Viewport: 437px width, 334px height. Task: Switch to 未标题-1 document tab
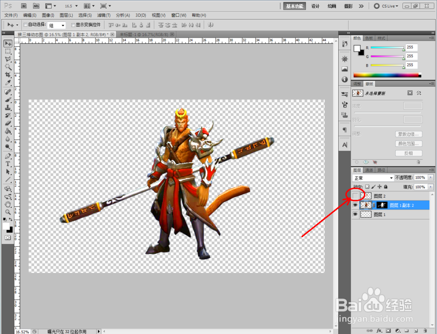[144, 34]
